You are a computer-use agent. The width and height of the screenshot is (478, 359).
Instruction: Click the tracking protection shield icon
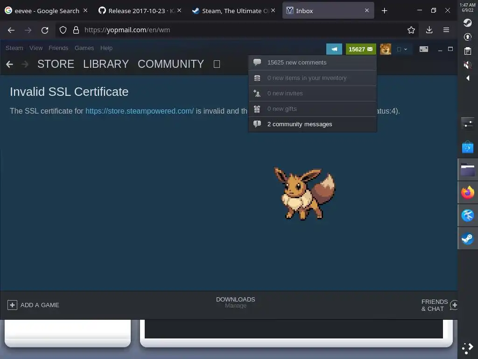(63, 30)
